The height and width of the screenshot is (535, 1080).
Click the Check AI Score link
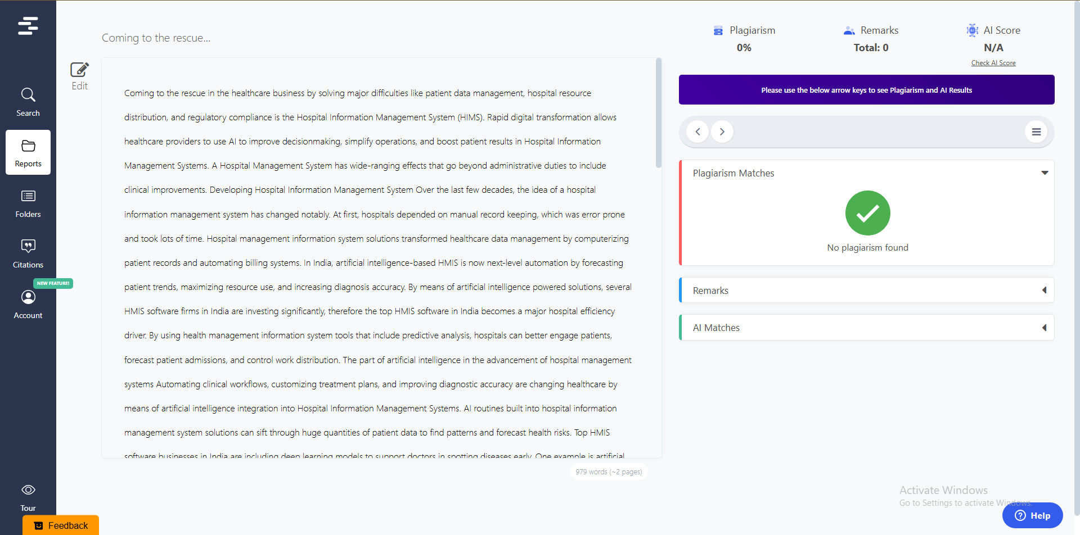(993, 63)
